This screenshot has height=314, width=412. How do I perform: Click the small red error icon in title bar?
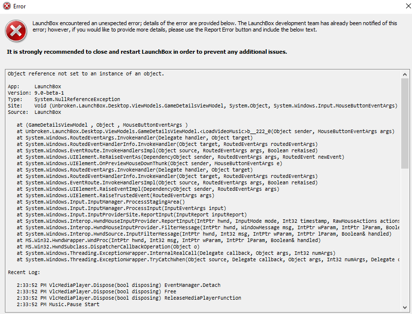(x=7, y=6)
